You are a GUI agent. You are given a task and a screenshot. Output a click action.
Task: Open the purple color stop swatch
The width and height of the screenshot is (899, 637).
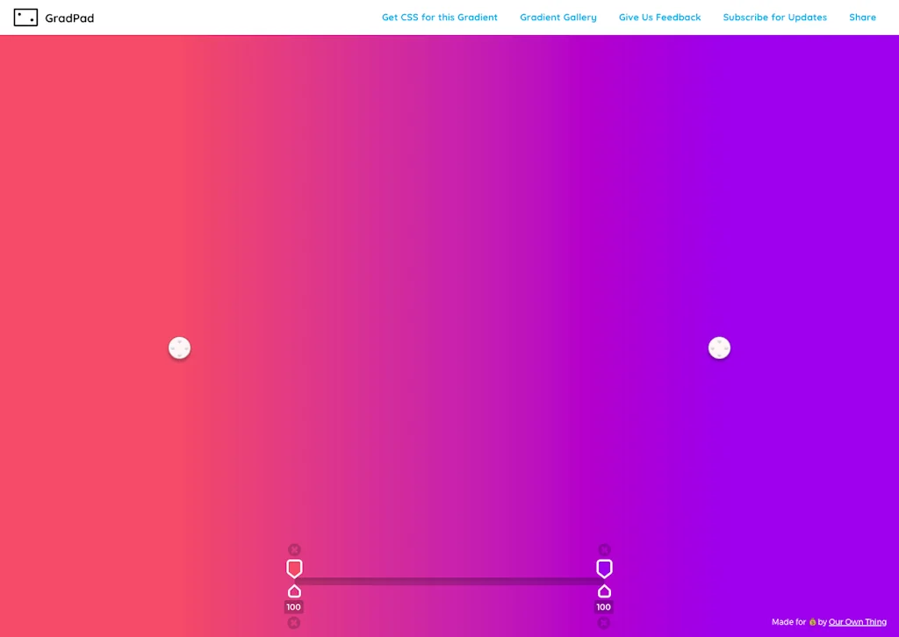tap(604, 568)
